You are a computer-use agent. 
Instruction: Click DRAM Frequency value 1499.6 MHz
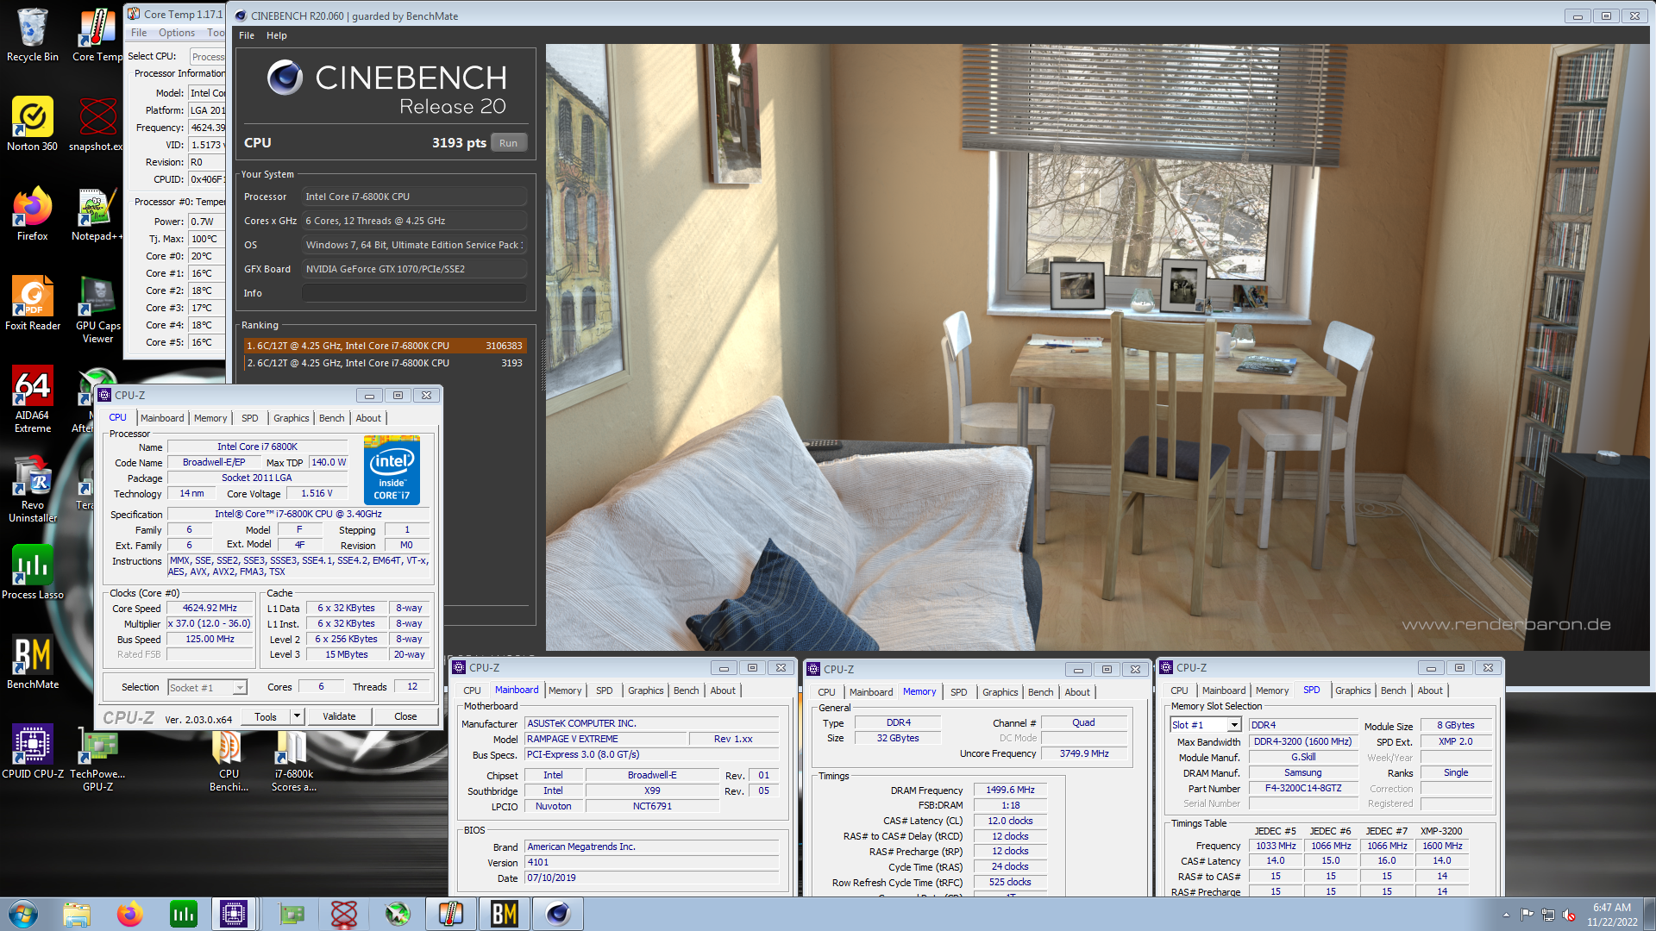tap(1010, 790)
